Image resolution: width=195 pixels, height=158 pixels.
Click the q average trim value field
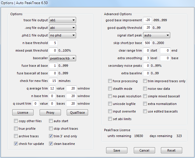tap(52, 88)
